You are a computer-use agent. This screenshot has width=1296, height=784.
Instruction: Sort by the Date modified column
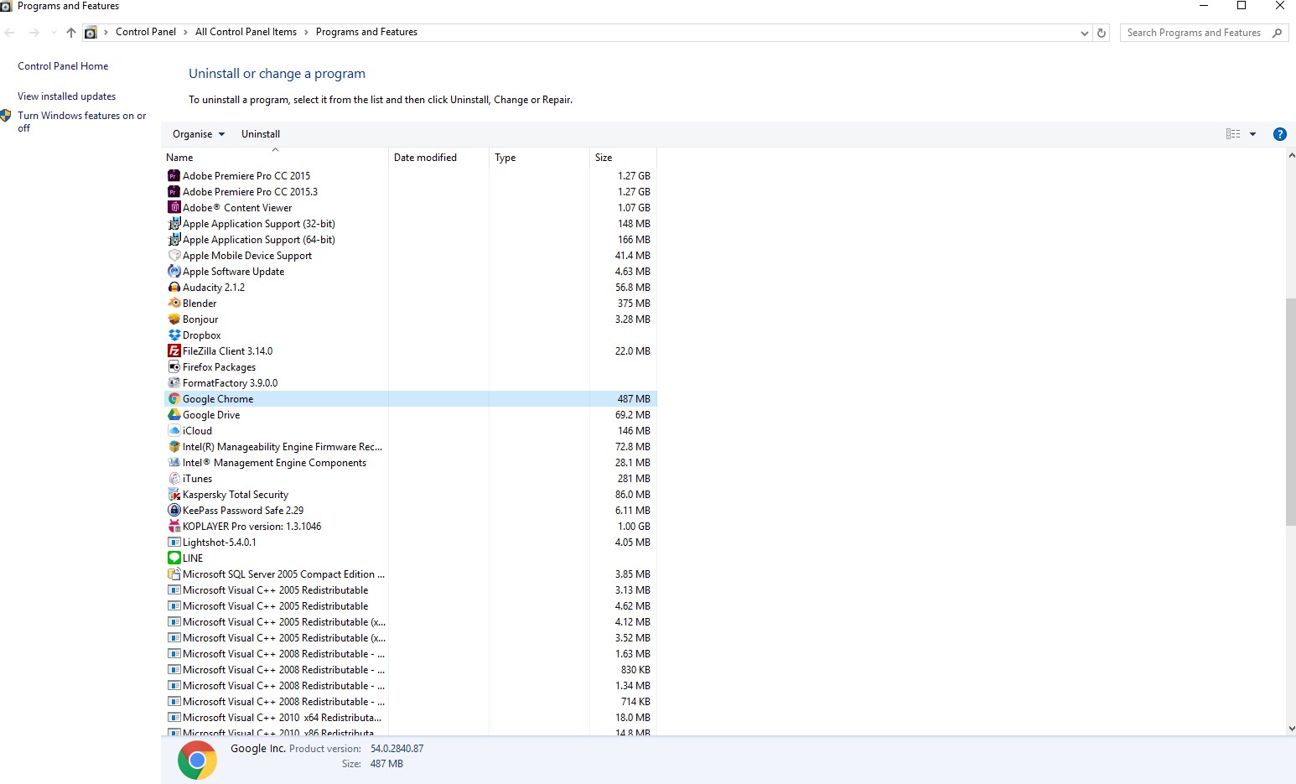tap(425, 158)
